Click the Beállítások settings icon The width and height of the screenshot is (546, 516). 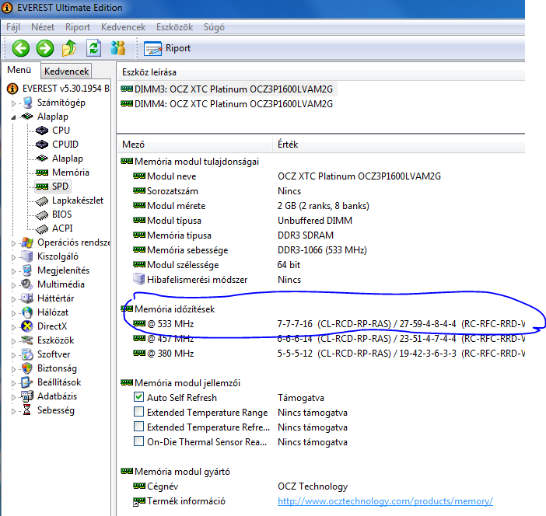[26, 382]
